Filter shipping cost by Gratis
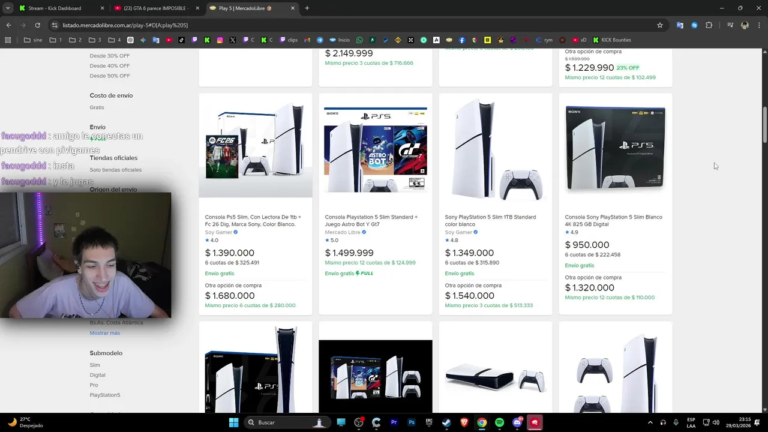The image size is (768, 432). [x=97, y=107]
